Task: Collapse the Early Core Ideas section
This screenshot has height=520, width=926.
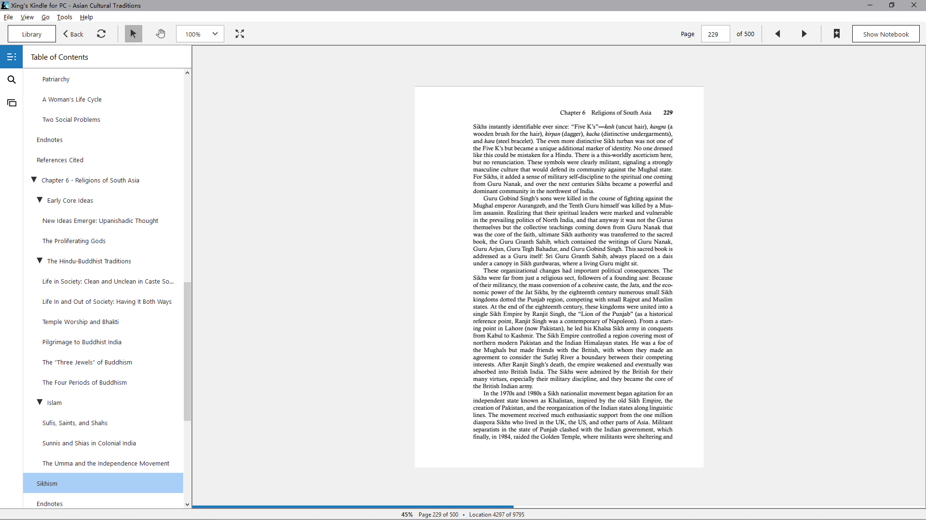Action: coord(40,200)
